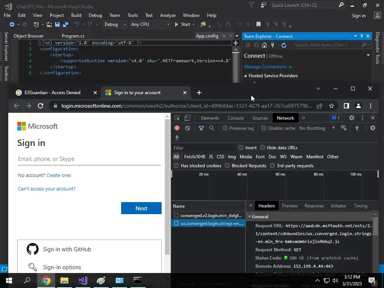Open Chrome three-dot menu
This screenshot has width=384, height=288.
click(x=370, y=106)
